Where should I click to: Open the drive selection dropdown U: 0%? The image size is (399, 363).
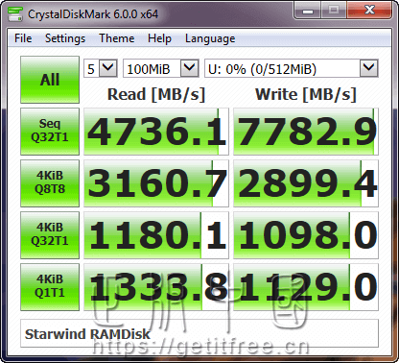point(292,68)
